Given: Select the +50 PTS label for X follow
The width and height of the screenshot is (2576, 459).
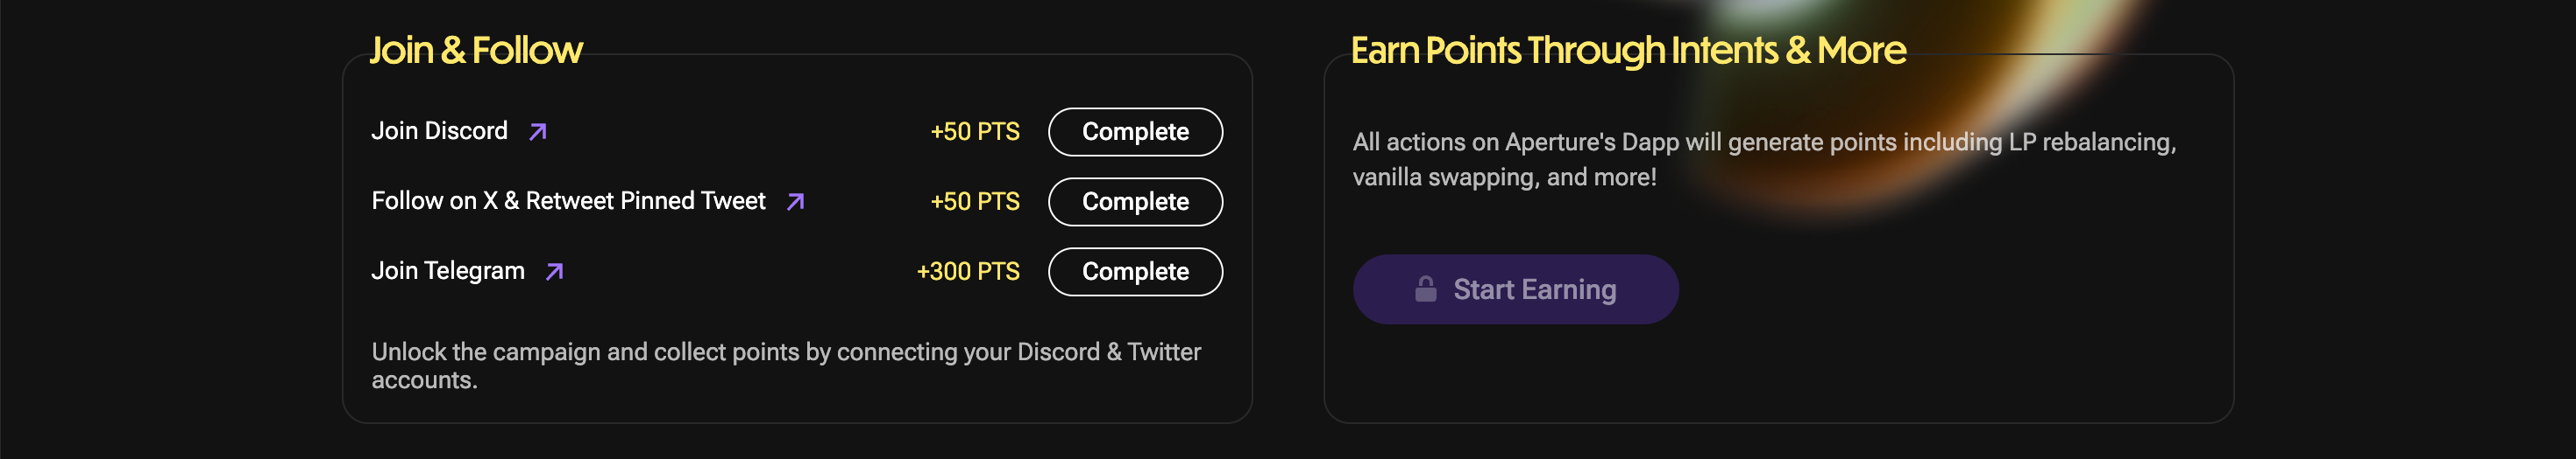Looking at the screenshot, I should 975,202.
